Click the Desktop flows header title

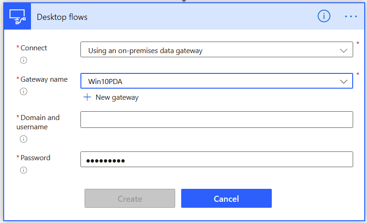coord(62,17)
